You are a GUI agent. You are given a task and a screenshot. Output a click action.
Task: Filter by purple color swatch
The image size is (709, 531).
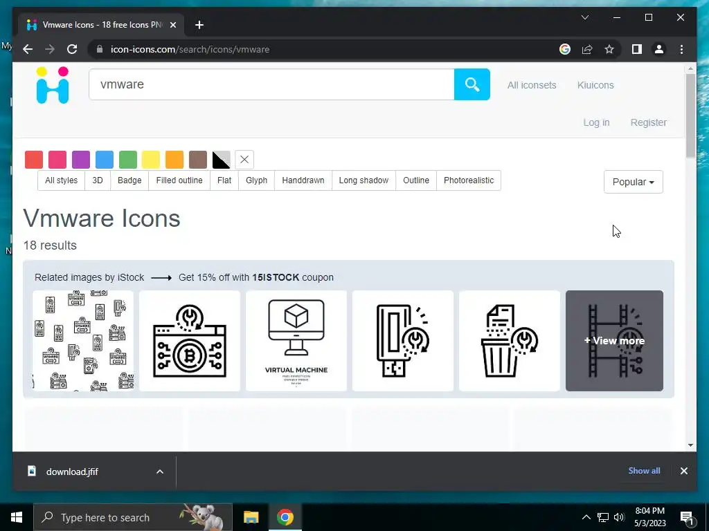[x=81, y=160]
